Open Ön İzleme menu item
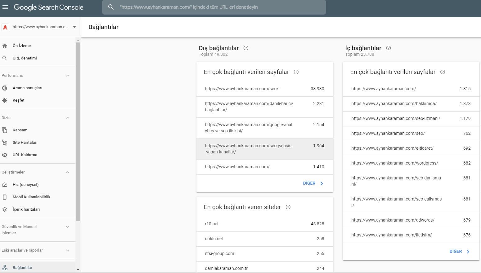 [x=38, y=46]
